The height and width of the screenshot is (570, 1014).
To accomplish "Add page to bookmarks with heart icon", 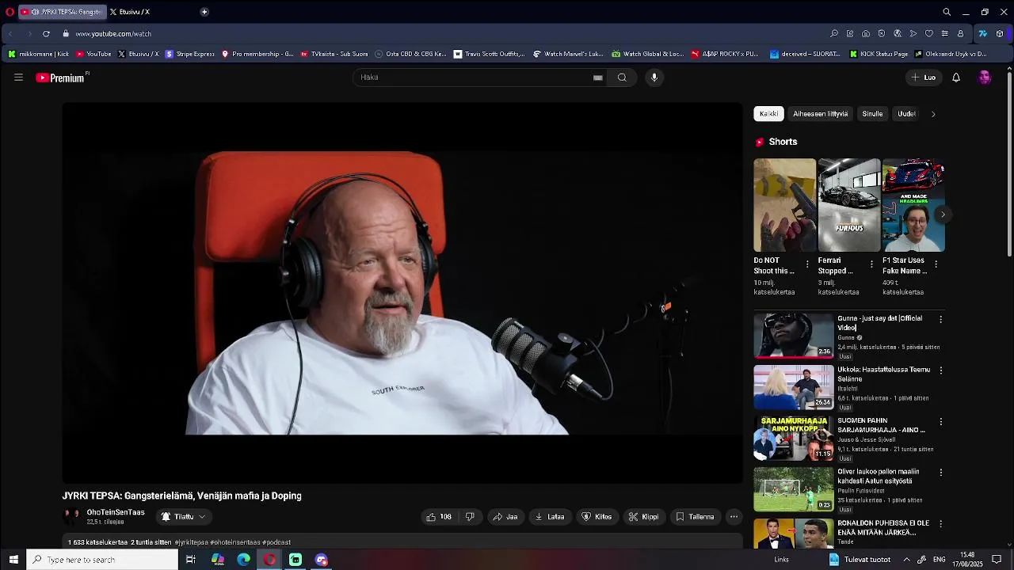I will [929, 34].
